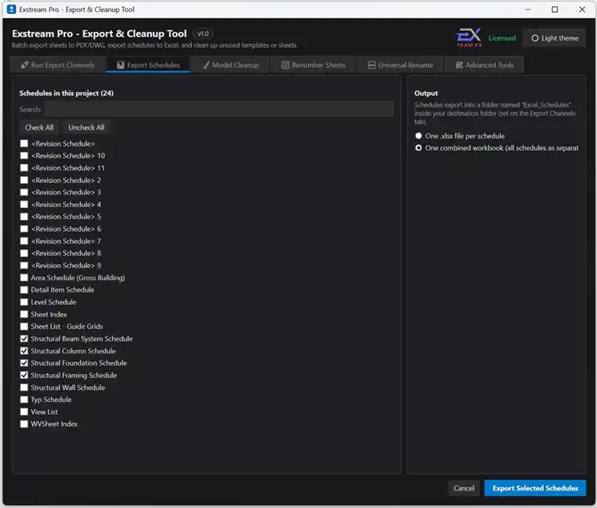Click the Output heading

426,93
